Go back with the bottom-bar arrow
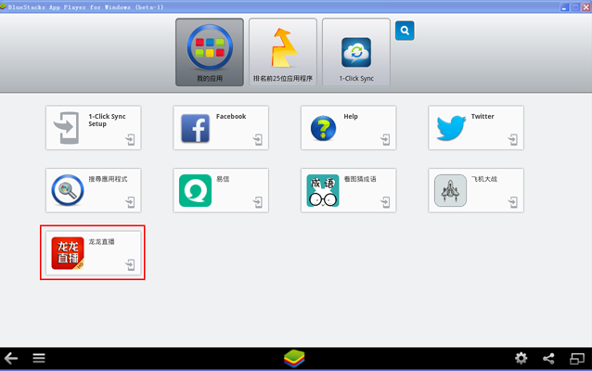The width and height of the screenshot is (592, 371). (x=11, y=358)
